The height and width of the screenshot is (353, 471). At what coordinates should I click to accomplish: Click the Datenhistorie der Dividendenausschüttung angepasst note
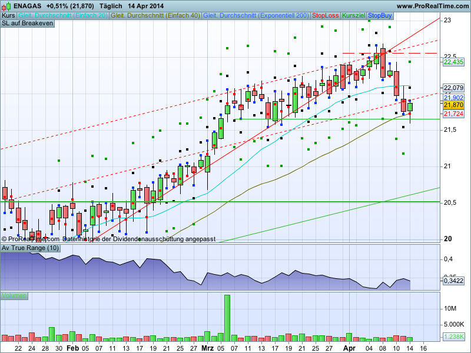coord(139,239)
